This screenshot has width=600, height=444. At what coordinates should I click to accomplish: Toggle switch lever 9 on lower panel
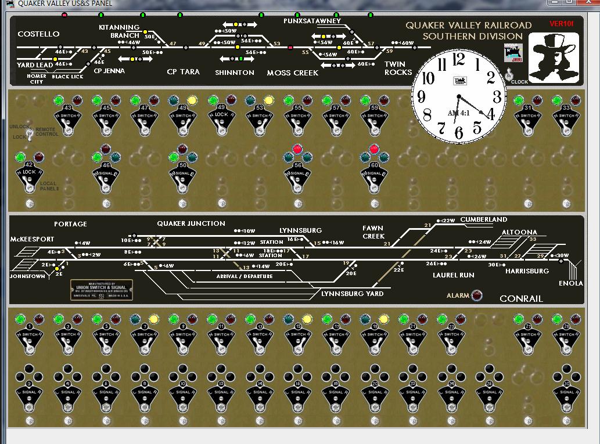coord(183,339)
